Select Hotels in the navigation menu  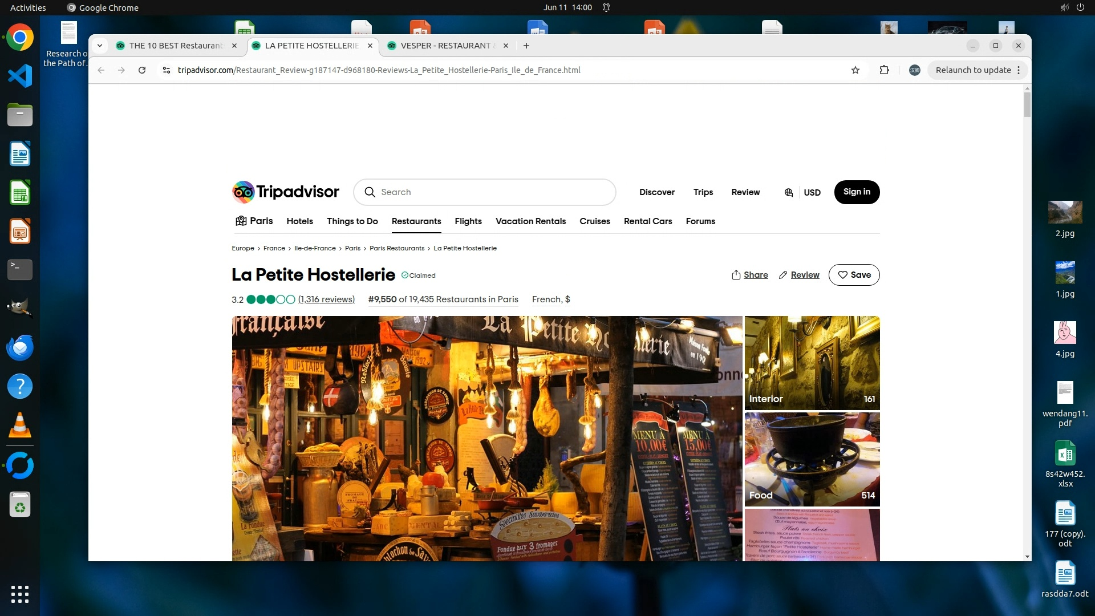pos(299,221)
